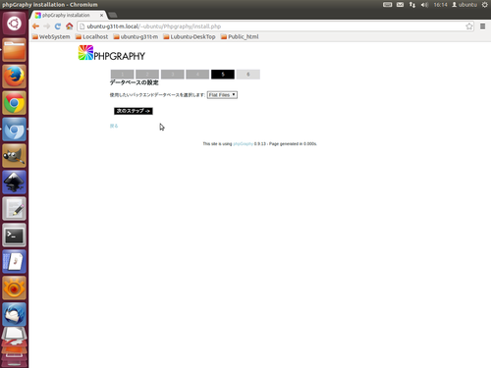Open the Flat Files database dropdown
Screen dimensions: 491x368
click(x=222, y=95)
